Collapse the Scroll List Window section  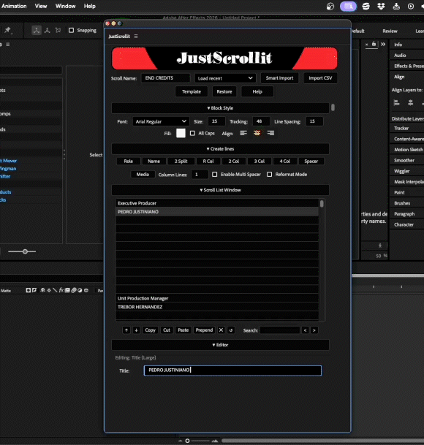(x=220, y=190)
